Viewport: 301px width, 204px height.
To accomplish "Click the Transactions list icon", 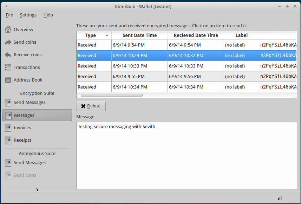I will (8, 68).
